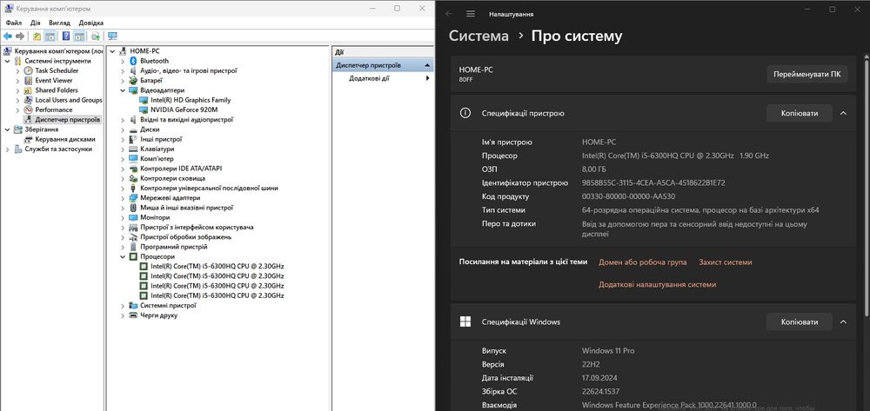The height and width of the screenshot is (411, 870).
Task: Click the Черги друку printer icon
Action: pyautogui.click(x=133, y=315)
